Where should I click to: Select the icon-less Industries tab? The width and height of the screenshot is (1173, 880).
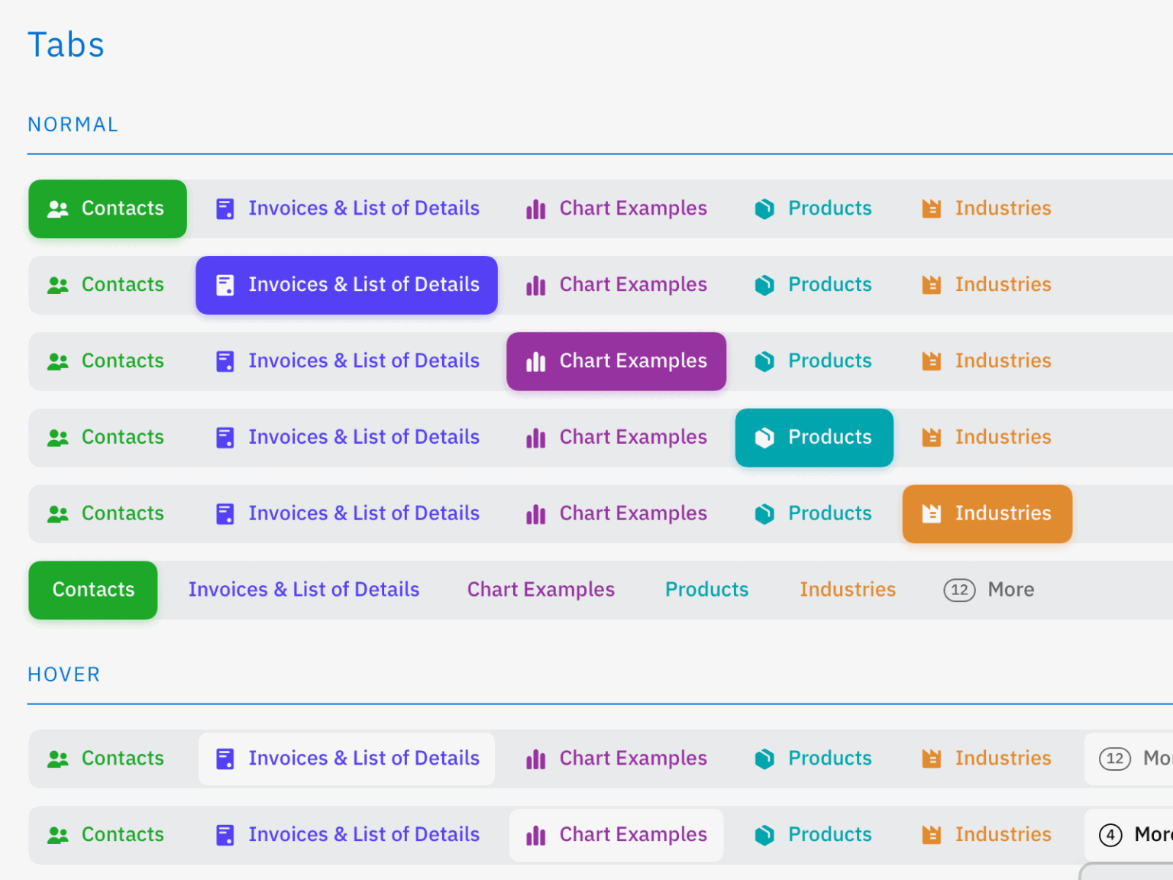[x=847, y=590]
